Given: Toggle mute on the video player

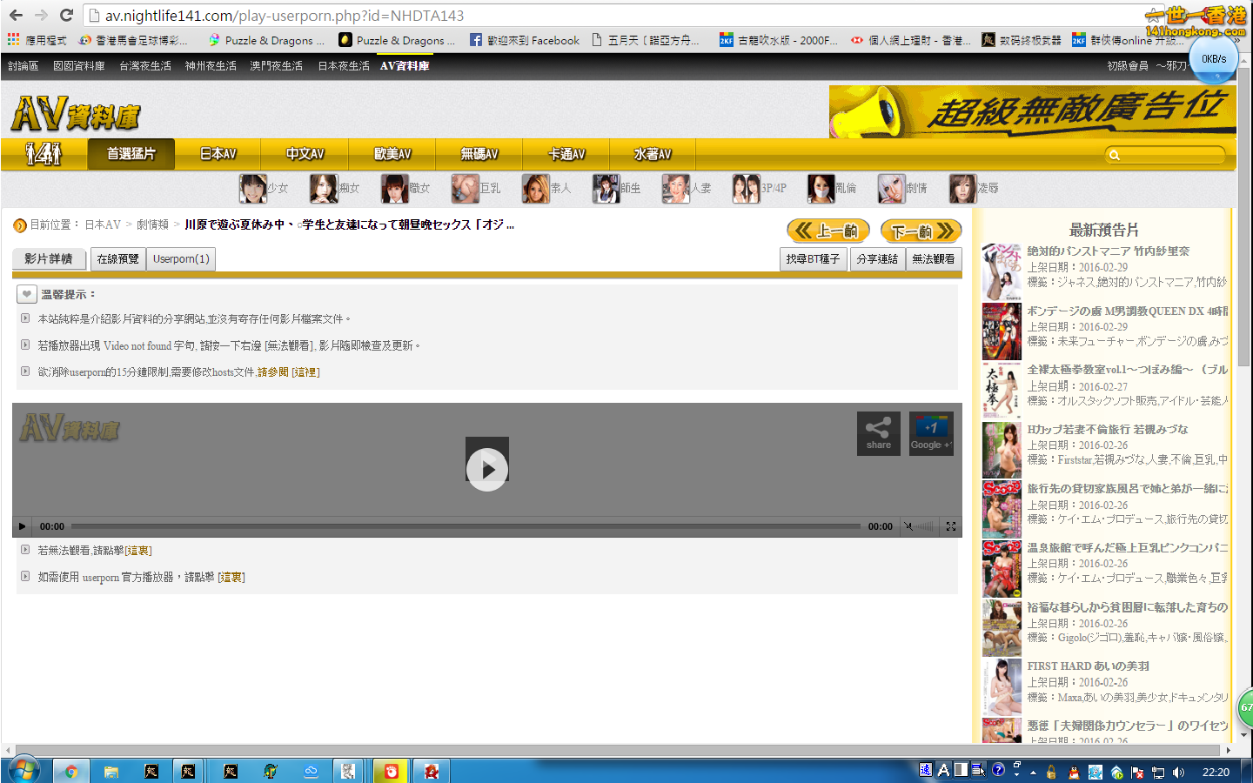Looking at the screenshot, I should tap(908, 526).
